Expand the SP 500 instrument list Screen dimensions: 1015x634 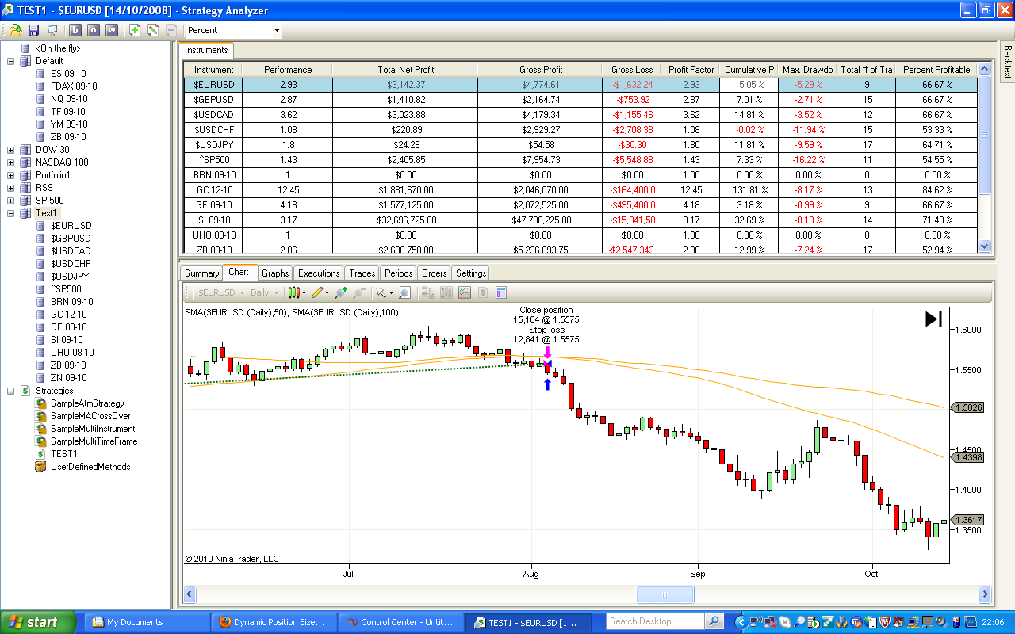(11, 201)
